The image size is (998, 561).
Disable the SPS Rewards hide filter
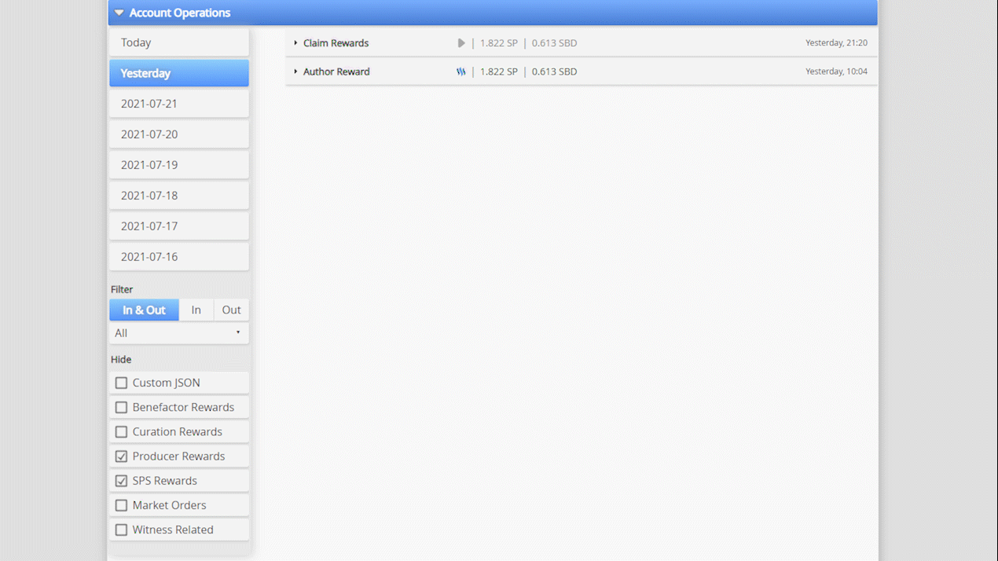(x=121, y=480)
